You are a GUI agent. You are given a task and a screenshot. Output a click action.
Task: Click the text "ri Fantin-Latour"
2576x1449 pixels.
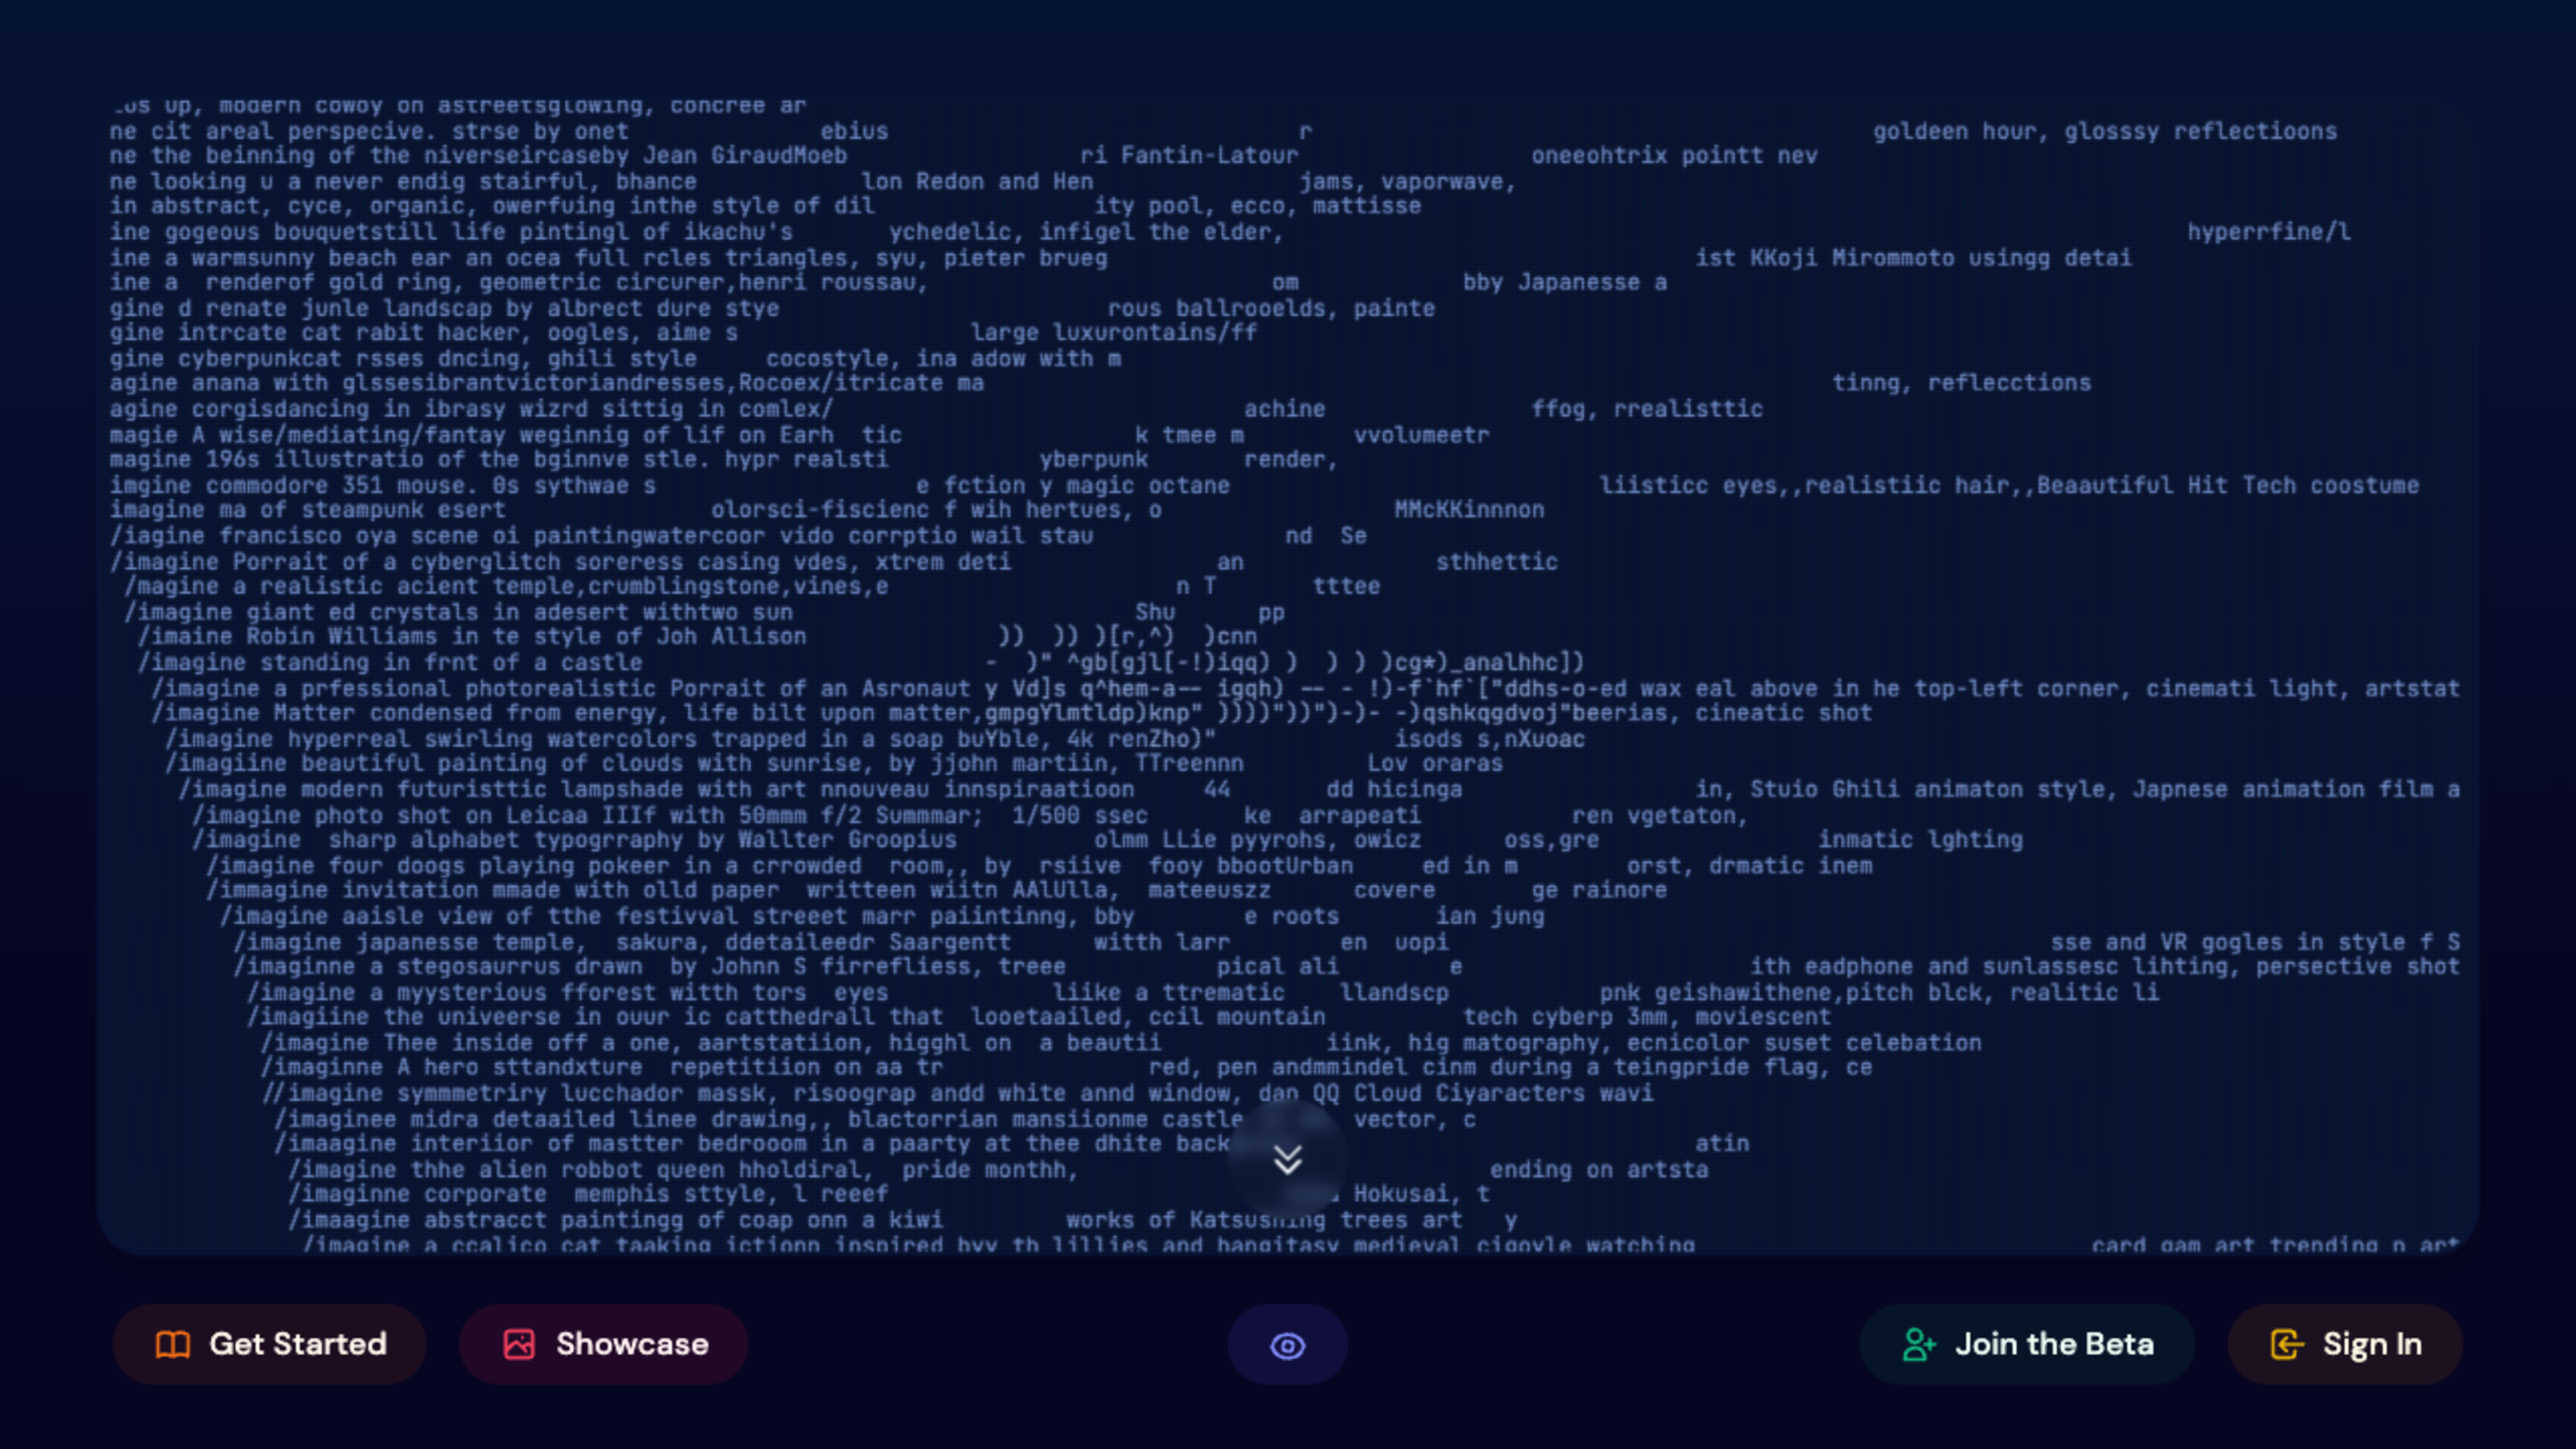[1189, 156]
